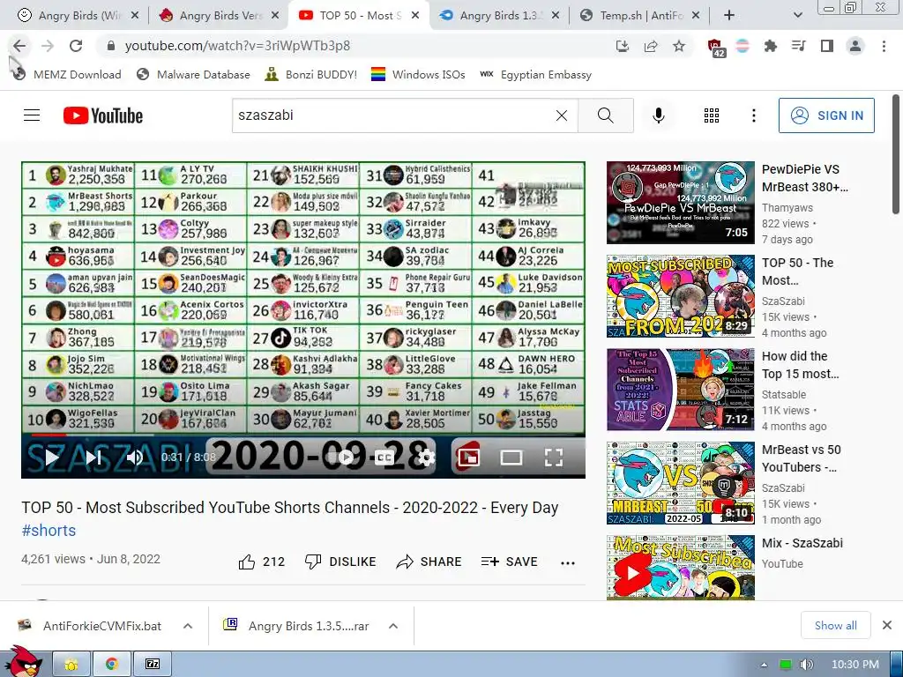The image size is (903, 677).
Task: Expand Angry Birds 1.3.5 rar download options
Action: (393, 626)
